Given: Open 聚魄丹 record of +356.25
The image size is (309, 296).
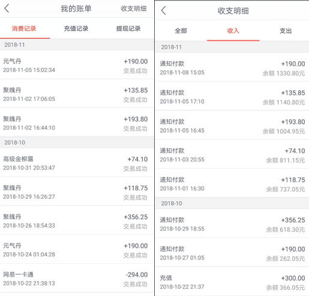Looking at the screenshot, I should pyautogui.click(x=77, y=220).
